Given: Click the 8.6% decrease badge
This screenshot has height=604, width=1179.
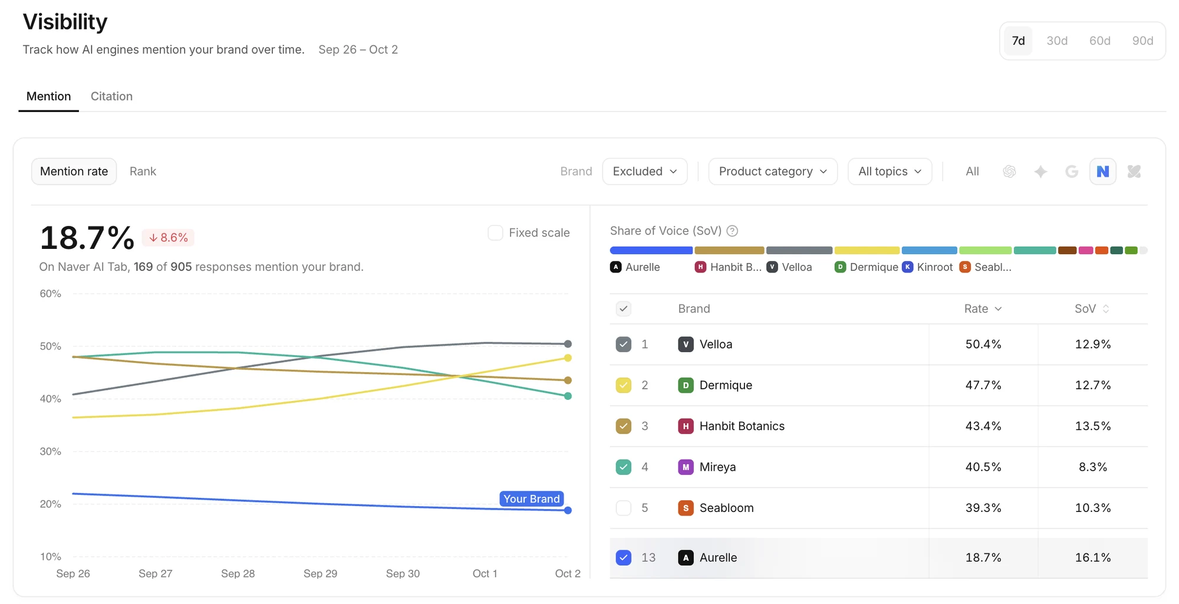Looking at the screenshot, I should 168,238.
